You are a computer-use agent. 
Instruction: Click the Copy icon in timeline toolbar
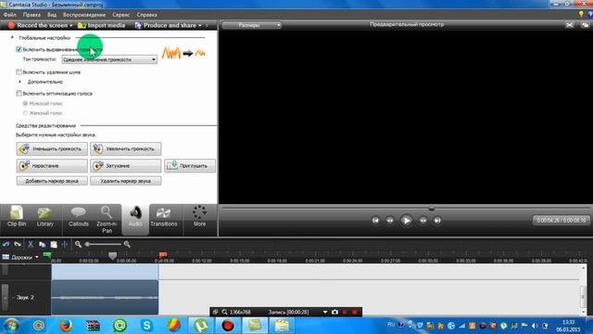click(42, 245)
